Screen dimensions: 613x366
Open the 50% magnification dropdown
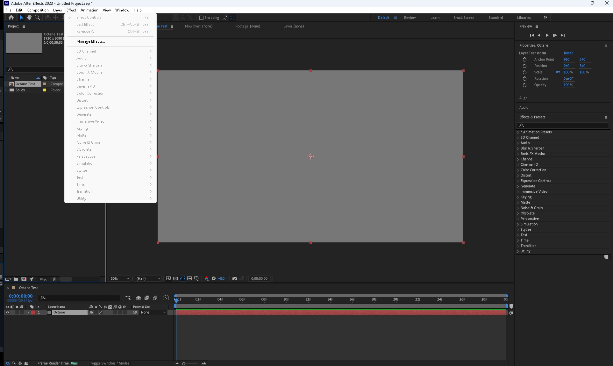pyautogui.click(x=120, y=278)
